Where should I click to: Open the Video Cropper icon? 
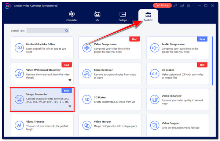point(155,125)
